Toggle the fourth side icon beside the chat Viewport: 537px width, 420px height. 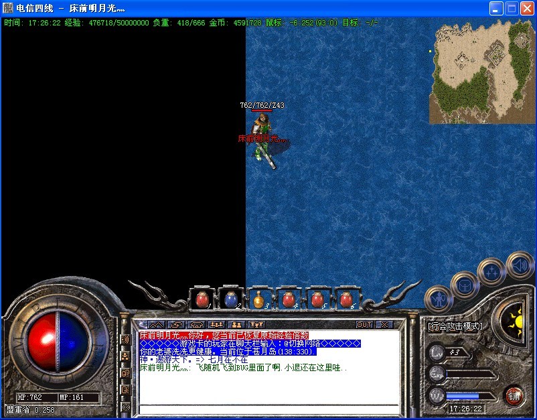pyautogui.click(x=125, y=389)
